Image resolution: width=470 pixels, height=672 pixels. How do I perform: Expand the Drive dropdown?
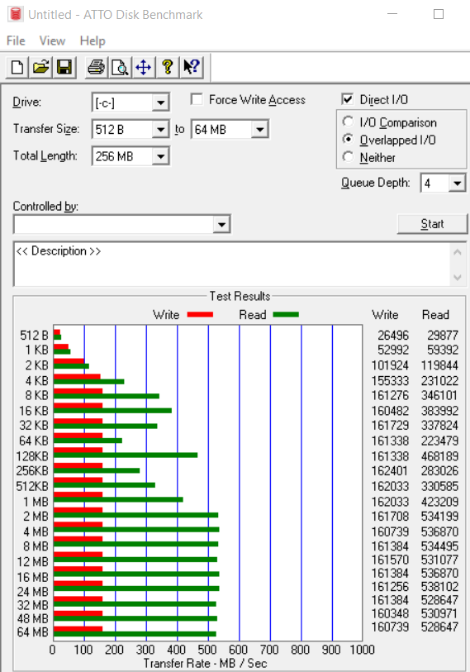pos(161,102)
